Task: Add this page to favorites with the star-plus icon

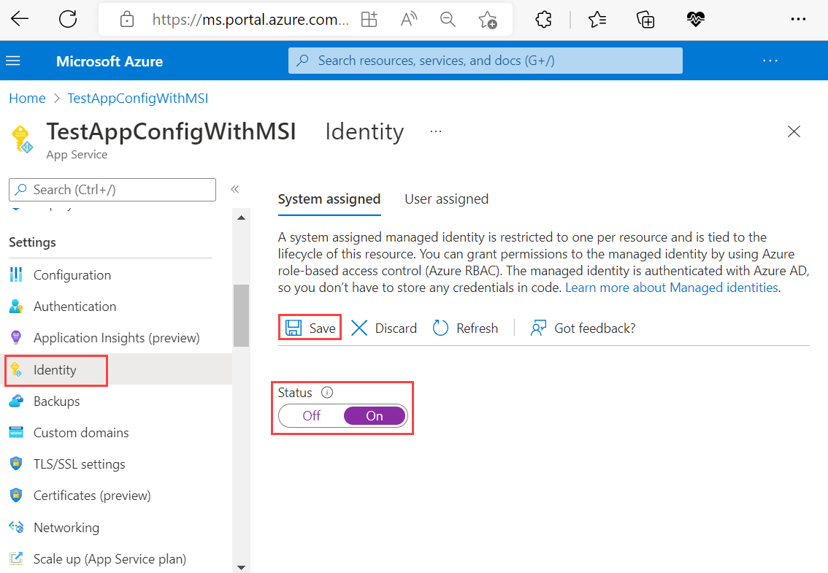Action: pos(488,20)
